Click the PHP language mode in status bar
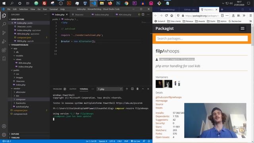This screenshot has height=143, width=254. [x=126, y=141]
